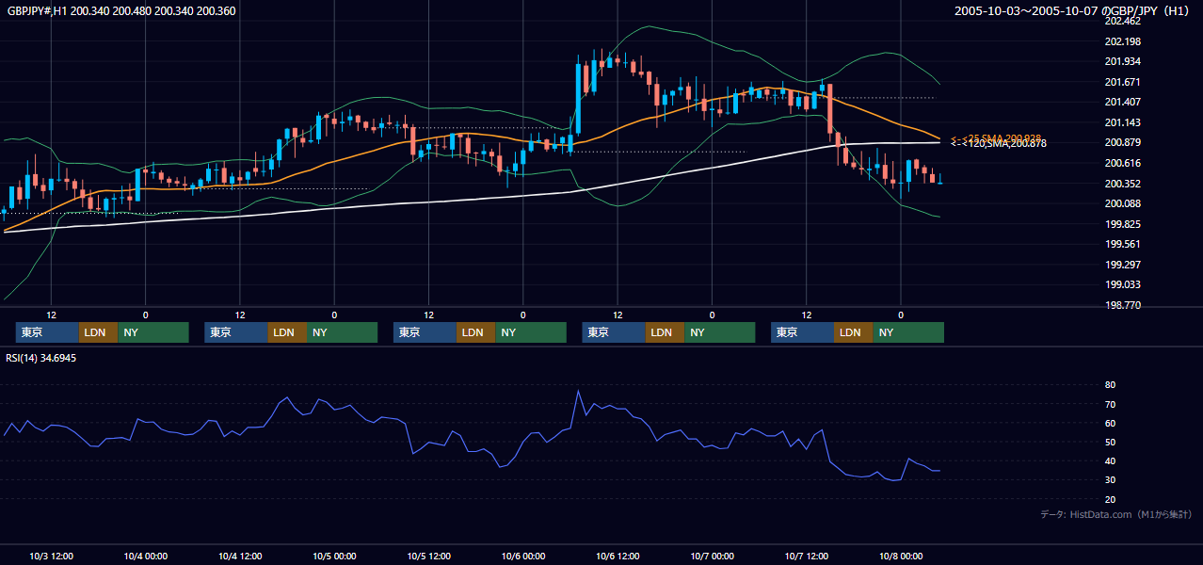Click the GBPJPY#,H1 OHLC header text
This screenshot has height=565, width=1203.
pos(122,11)
